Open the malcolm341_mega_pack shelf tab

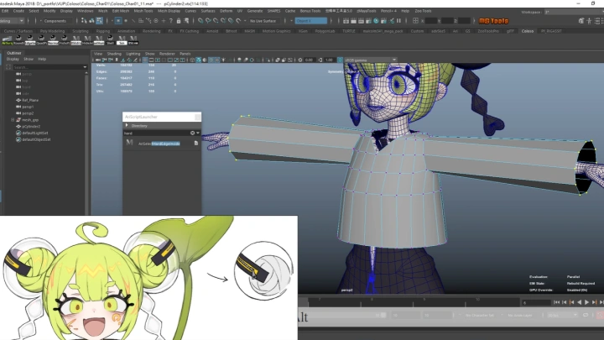[383, 31]
